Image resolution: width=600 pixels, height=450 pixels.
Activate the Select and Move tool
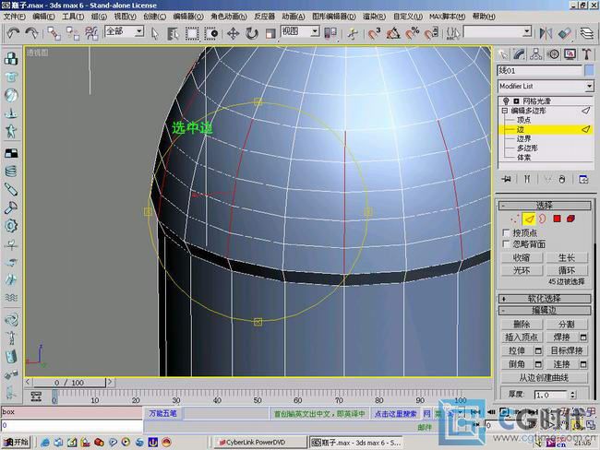233,33
